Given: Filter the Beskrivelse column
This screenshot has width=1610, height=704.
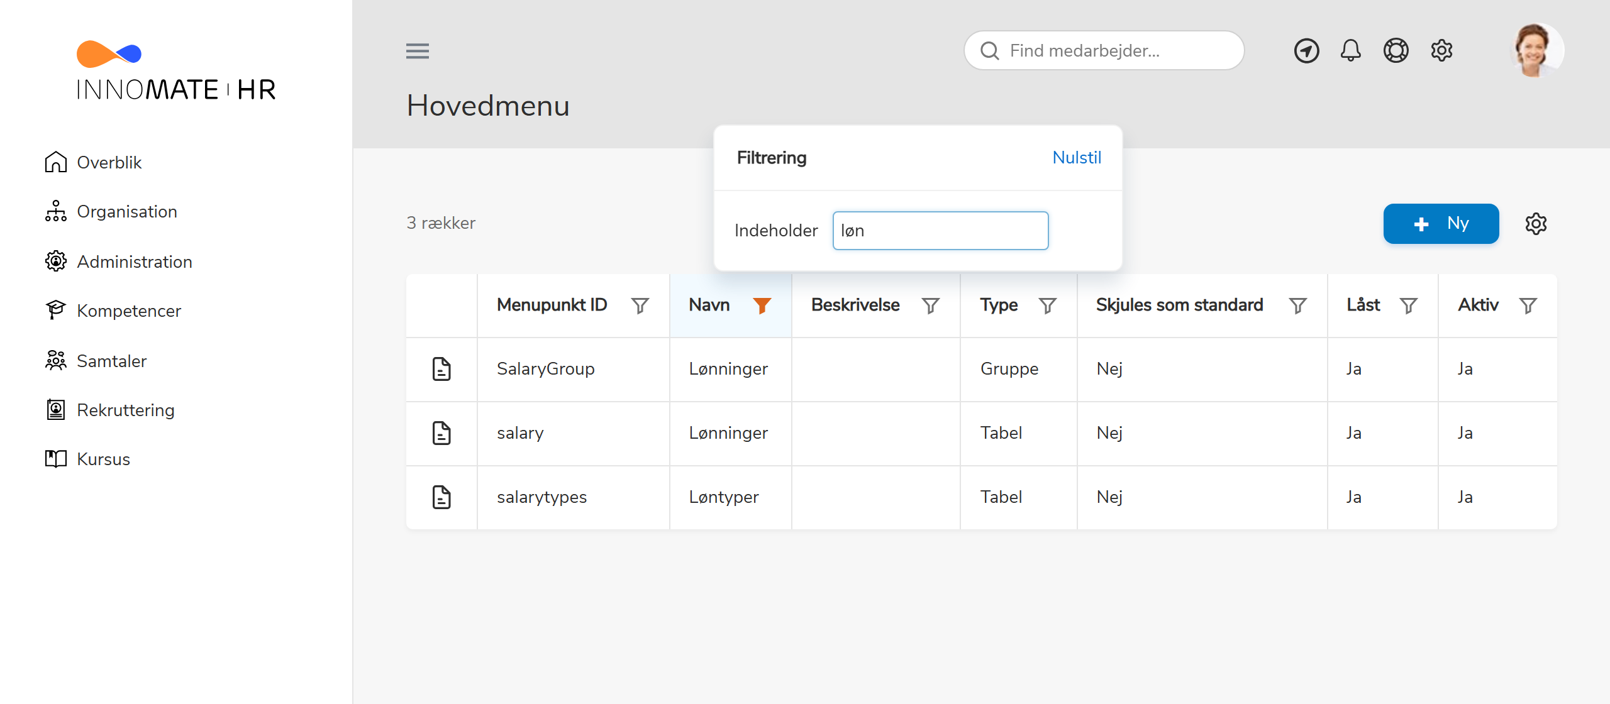Looking at the screenshot, I should point(931,305).
